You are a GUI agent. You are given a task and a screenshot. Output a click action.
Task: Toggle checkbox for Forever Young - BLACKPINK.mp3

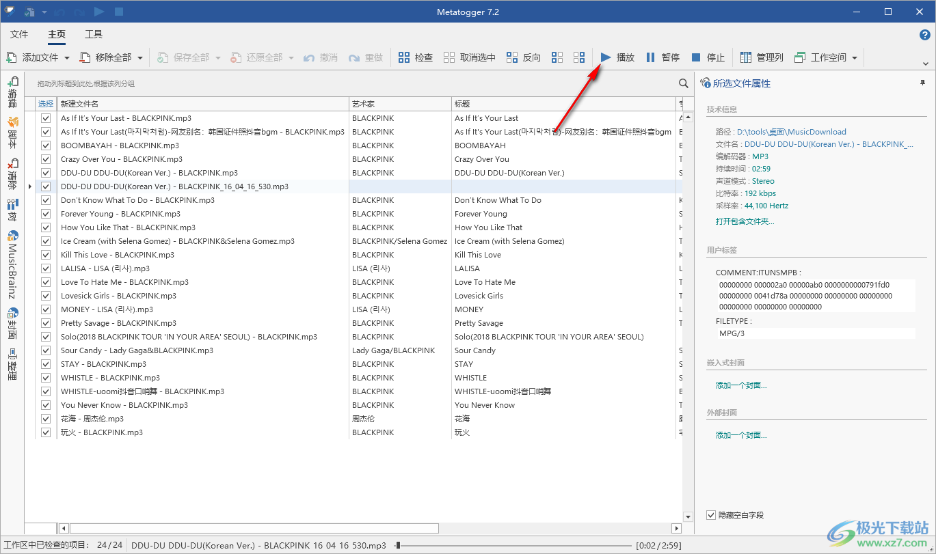tap(46, 214)
